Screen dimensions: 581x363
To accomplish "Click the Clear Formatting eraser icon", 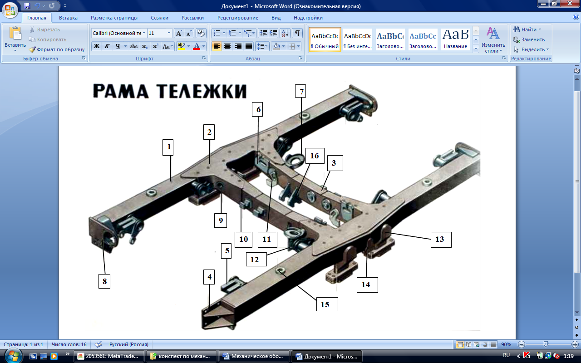I will tap(201, 33).
